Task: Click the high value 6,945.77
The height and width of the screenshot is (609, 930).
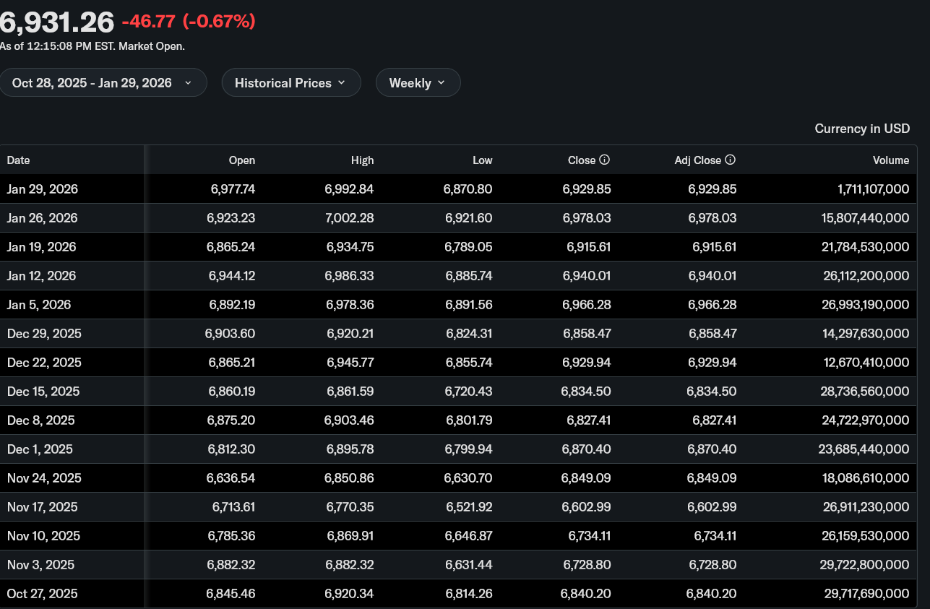Action: pos(350,363)
